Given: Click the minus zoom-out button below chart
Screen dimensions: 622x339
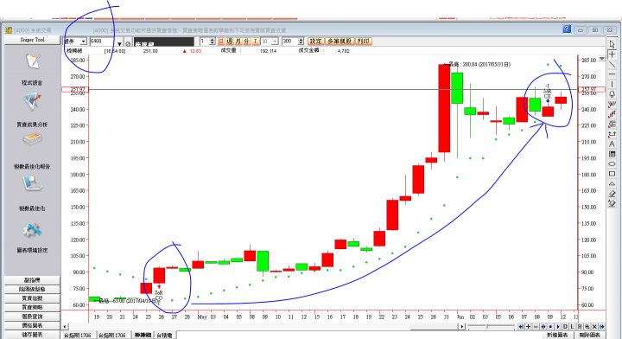Looking at the screenshot, I should (x=536, y=327).
